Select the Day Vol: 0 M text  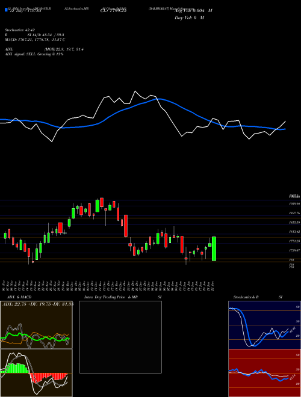tap(189, 18)
